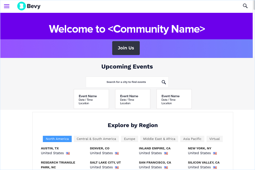255x170 pixels.
Task: Click the US flag beside Inland Empire, CA
Action: point(166,153)
